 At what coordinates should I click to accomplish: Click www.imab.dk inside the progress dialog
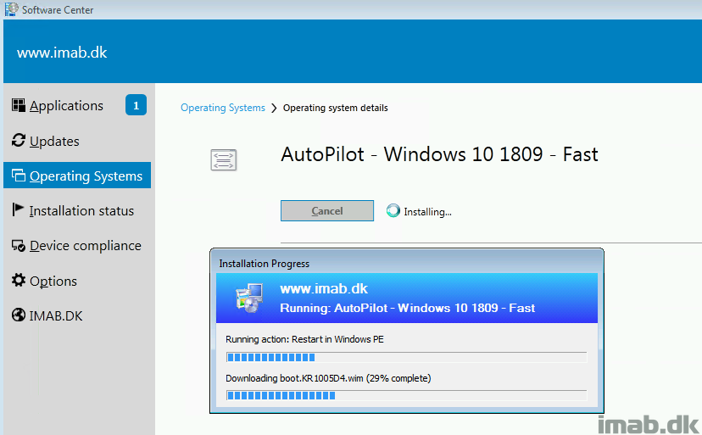(x=324, y=288)
